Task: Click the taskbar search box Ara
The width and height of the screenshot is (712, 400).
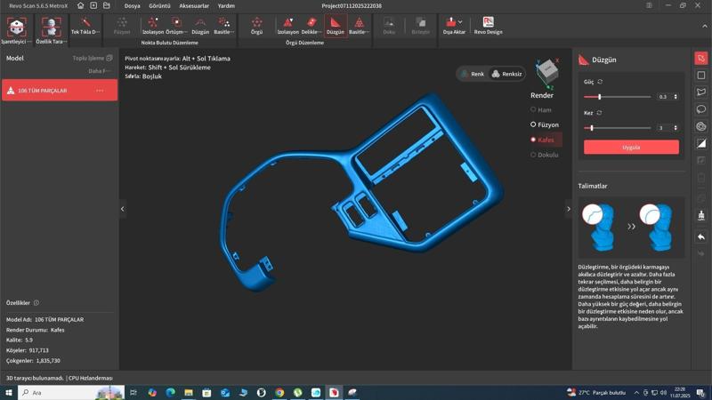Action: coord(71,392)
